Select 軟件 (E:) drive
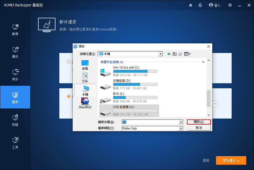This screenshot has width=254, height=170. click(129, 98)
